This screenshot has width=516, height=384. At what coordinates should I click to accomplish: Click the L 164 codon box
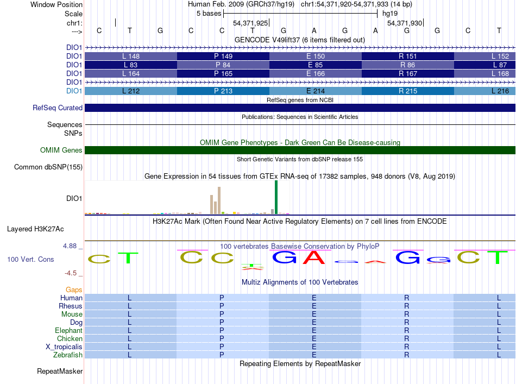click(x=131, y=73)
